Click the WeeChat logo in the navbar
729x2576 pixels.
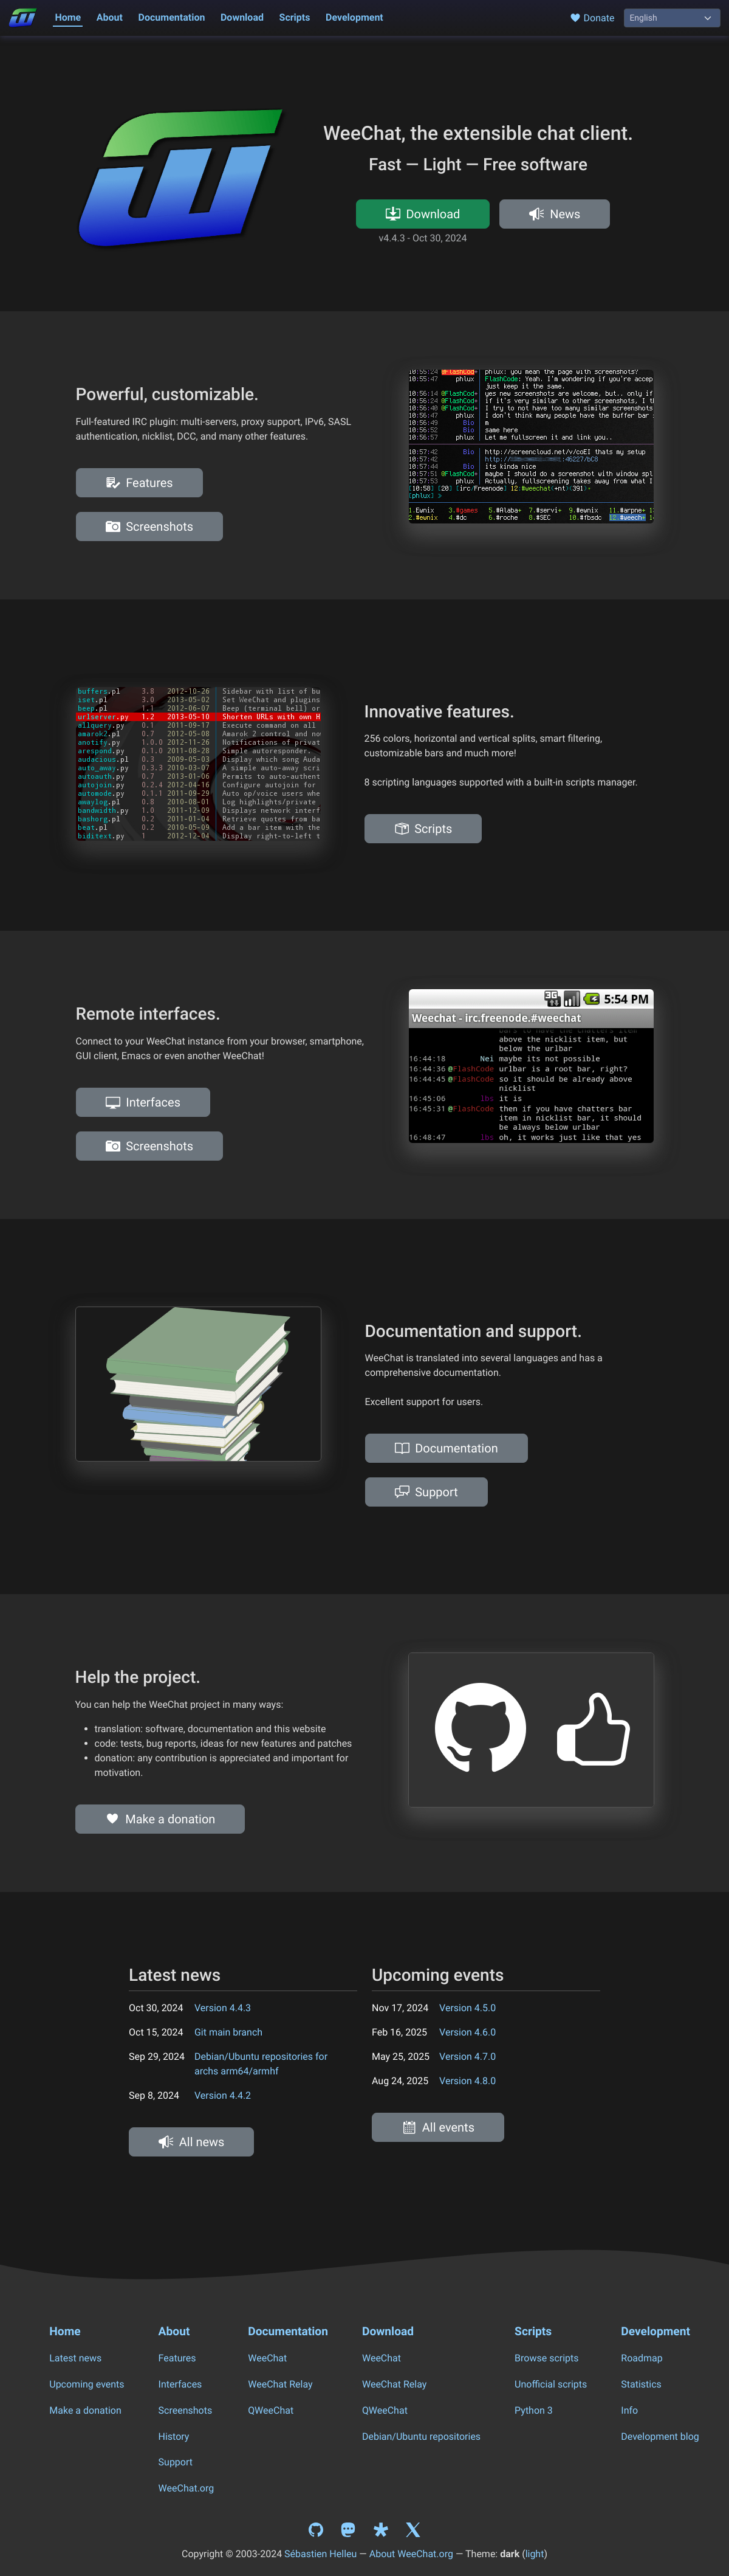(23, 17)
